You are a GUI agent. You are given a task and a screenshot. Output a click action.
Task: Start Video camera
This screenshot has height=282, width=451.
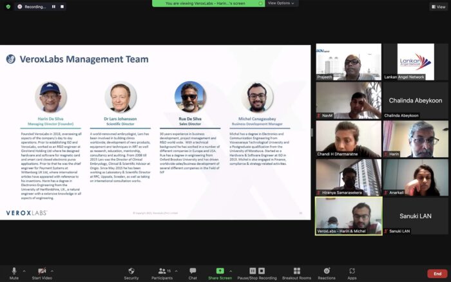pos(41,271)
